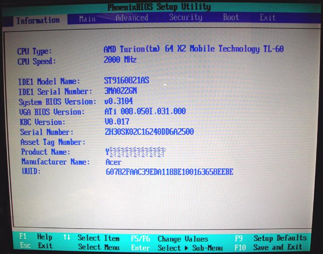Click the ST9160821AS model value
The image size is (323, 254).
tap(127, 80)
